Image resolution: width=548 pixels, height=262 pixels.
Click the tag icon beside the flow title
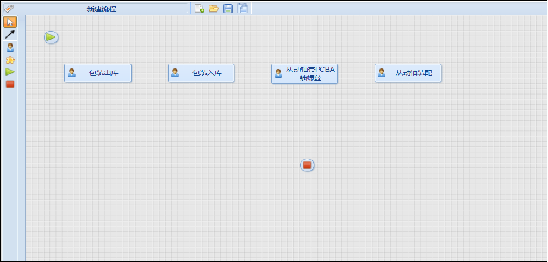9,9
